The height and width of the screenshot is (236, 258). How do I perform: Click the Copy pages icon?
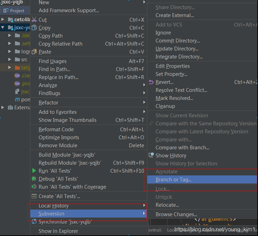click(x=34, y=27)
